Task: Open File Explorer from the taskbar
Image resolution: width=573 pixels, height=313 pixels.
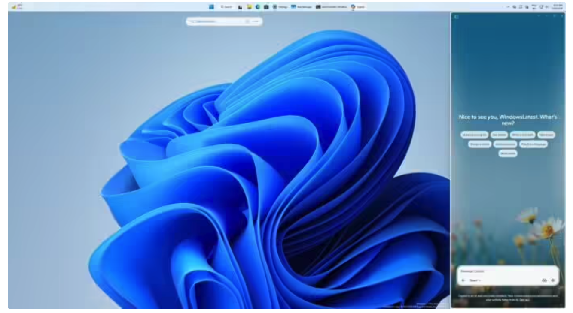Action: [249, 7]
